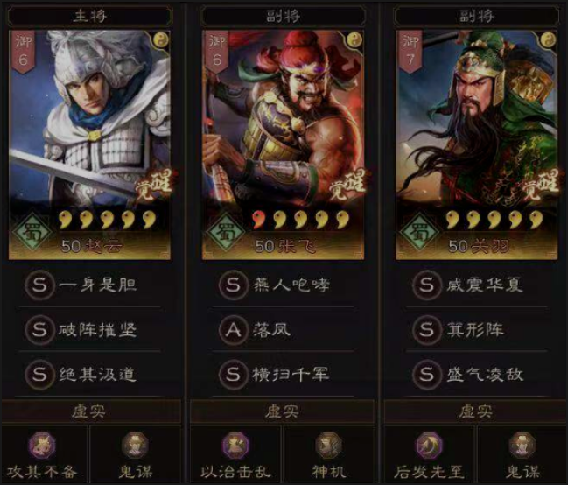Open the 一身是胆 skill
Viewport: 568px width, 485px height.
[89, 285]
